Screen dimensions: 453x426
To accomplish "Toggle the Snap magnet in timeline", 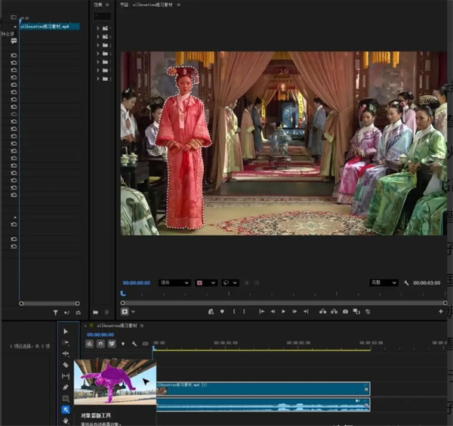I will point(100,344).
